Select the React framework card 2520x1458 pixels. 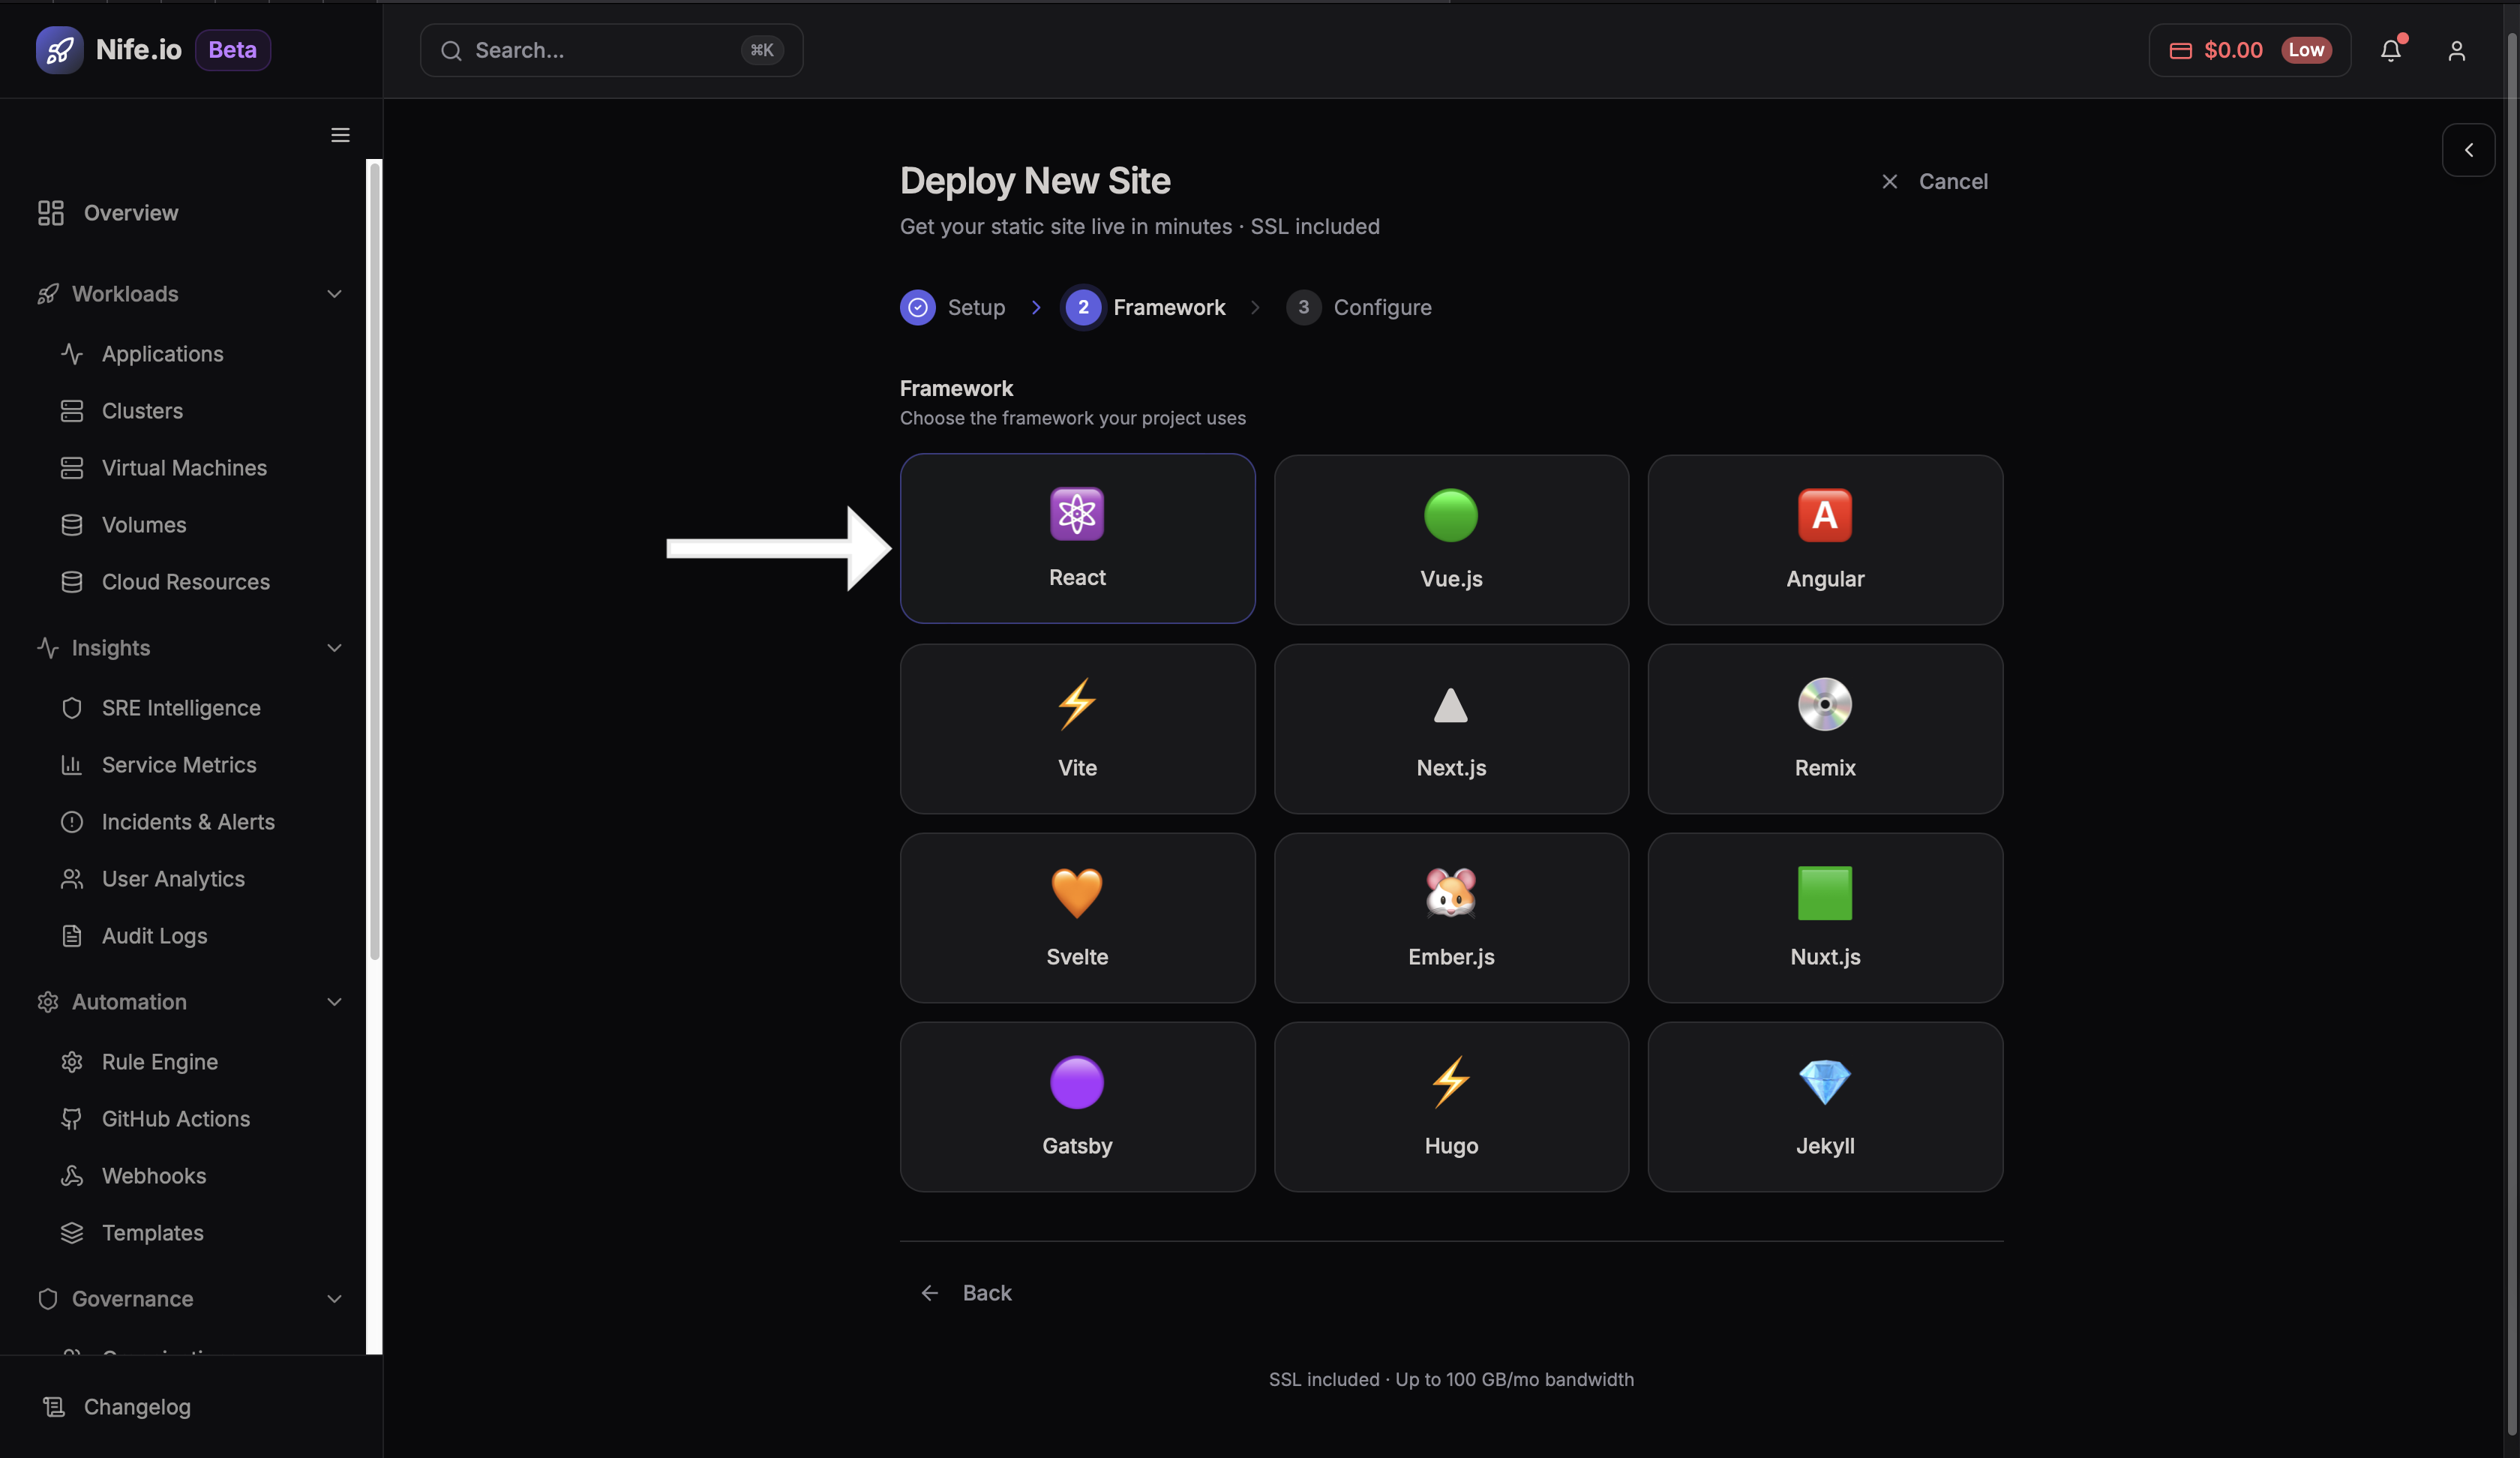tap(1077, 539)
